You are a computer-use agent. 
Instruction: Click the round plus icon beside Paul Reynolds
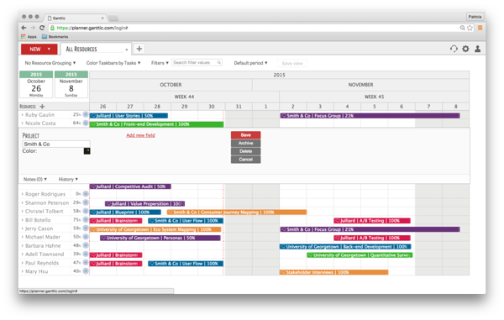pos(86,263)
